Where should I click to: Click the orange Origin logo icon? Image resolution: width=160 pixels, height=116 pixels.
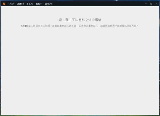tap(4, 4)
